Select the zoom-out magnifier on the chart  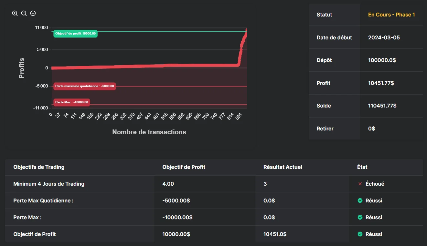point(24,13)
